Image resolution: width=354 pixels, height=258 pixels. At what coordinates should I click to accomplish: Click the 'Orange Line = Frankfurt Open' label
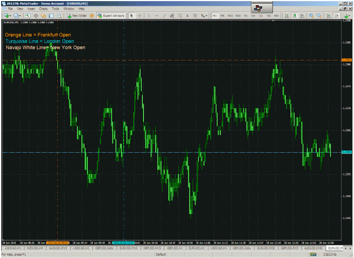click(38, 35)
